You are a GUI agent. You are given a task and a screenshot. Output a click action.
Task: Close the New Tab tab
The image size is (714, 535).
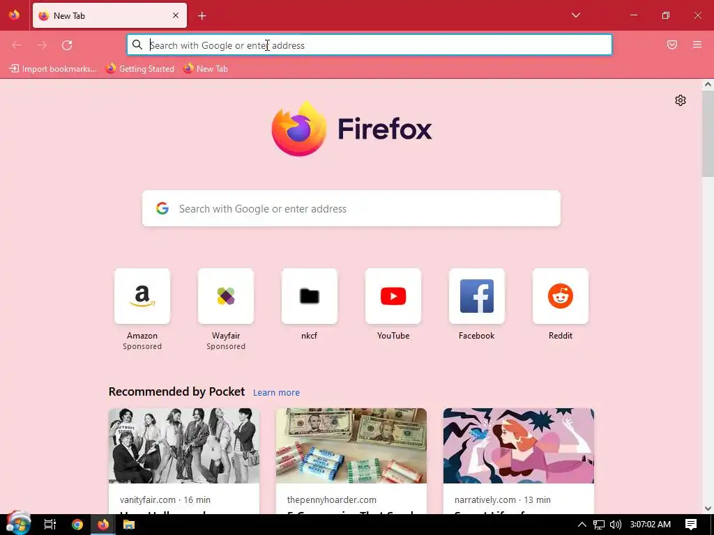click(176, 15)
